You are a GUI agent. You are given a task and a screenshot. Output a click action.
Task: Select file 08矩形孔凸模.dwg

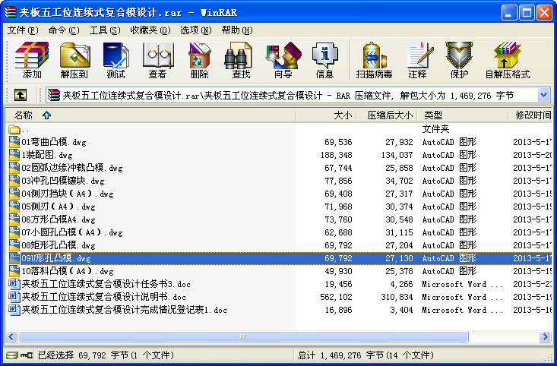[x=59, y=245]
